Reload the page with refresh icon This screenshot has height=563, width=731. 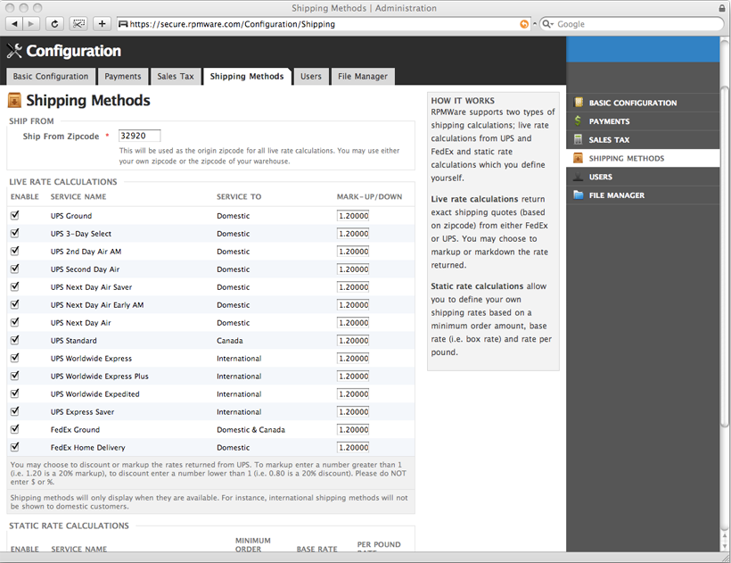tap(54, 24)
